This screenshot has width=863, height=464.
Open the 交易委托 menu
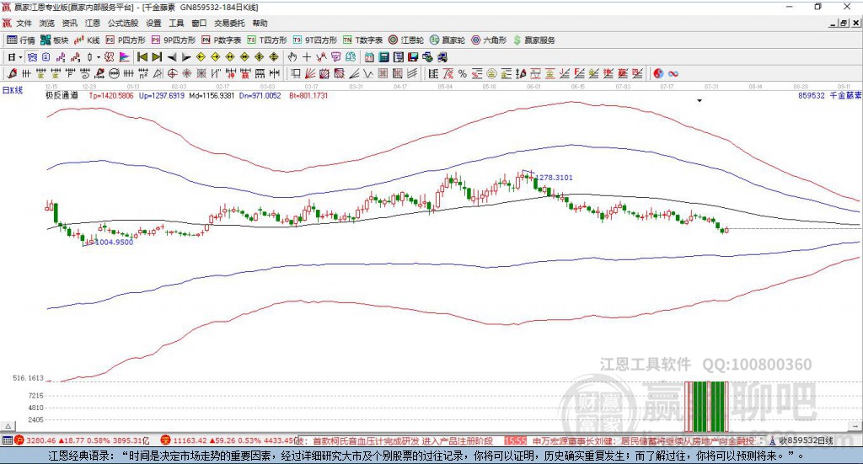229,23
